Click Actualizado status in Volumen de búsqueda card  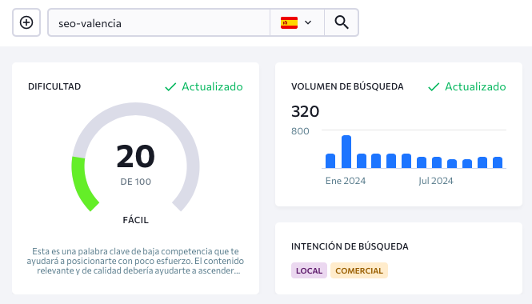coord(475,87)
